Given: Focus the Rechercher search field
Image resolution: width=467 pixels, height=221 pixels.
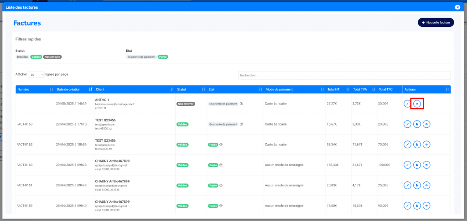Looking at the screenshot, I should pos(344,75).
